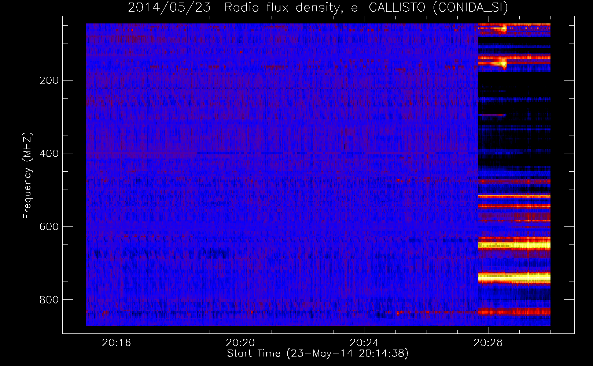The height and width of the screenshot is (366, 593).
Task: Click the 200 frequency tick label
Action: pyautogui.click(x=49, y=81)
